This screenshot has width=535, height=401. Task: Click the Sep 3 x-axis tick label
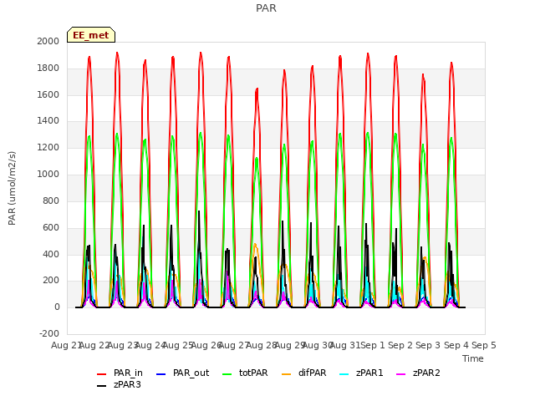428,345
